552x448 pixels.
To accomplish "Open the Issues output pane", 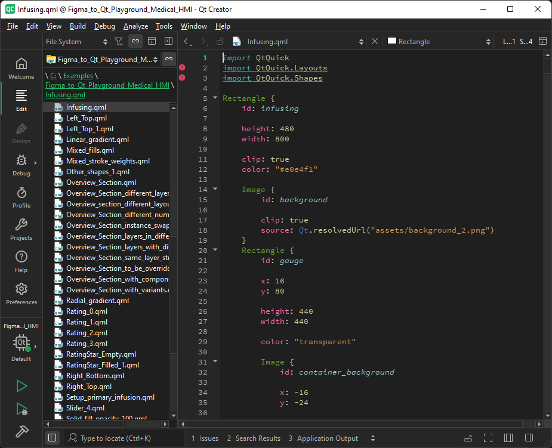I will [x=205, y=438].
